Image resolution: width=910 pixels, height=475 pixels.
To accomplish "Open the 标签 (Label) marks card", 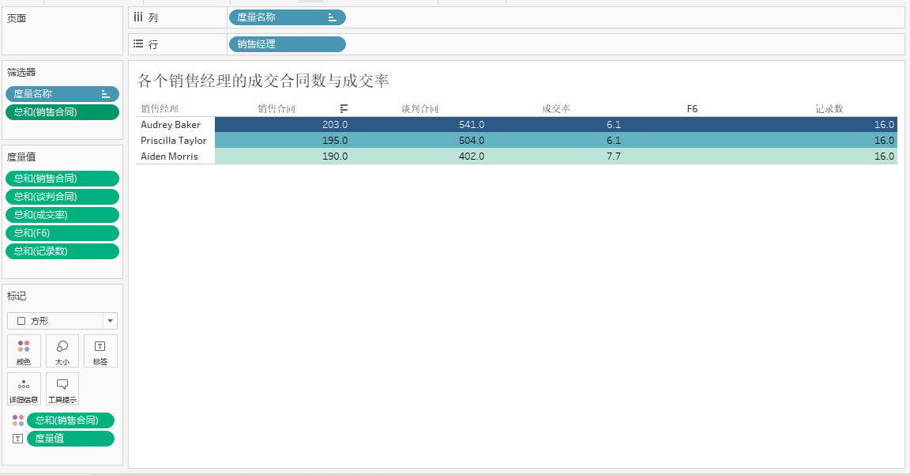I will pyautogui.click(x=100, y=350).
